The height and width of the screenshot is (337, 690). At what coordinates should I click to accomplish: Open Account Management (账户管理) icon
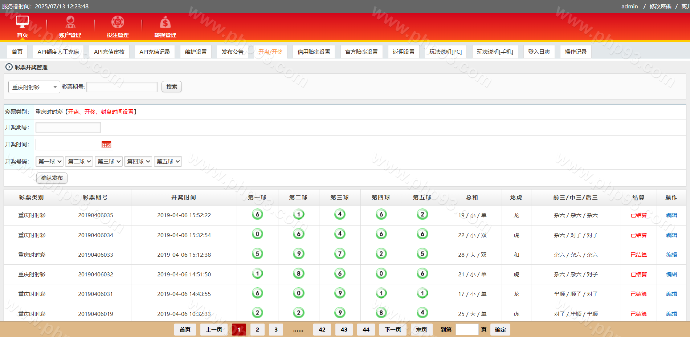click(70, 22)
